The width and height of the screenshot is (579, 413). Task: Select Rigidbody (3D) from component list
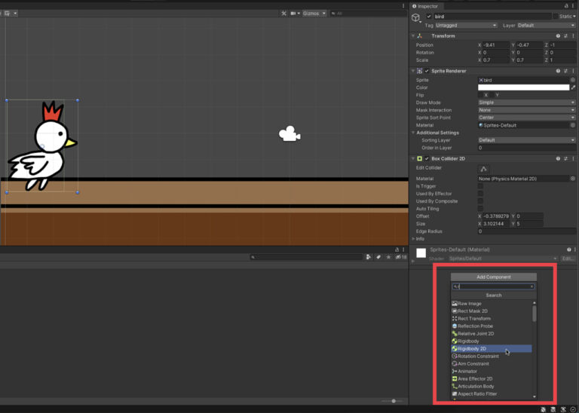[491, 341]
